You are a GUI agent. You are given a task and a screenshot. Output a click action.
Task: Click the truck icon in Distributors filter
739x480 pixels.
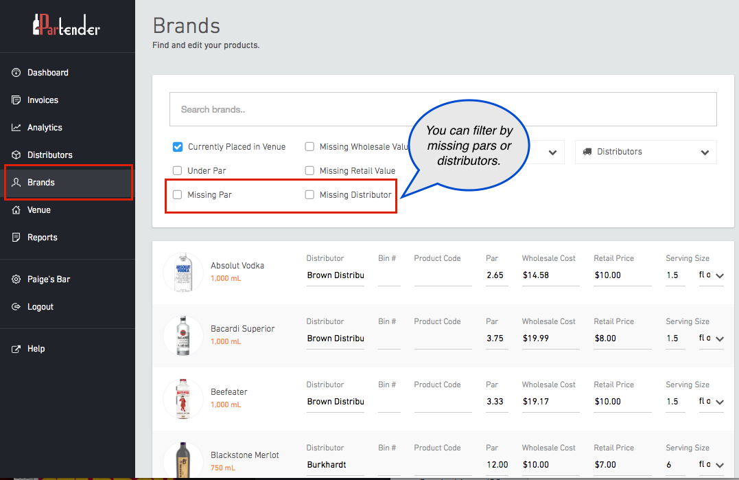(587, 152)
